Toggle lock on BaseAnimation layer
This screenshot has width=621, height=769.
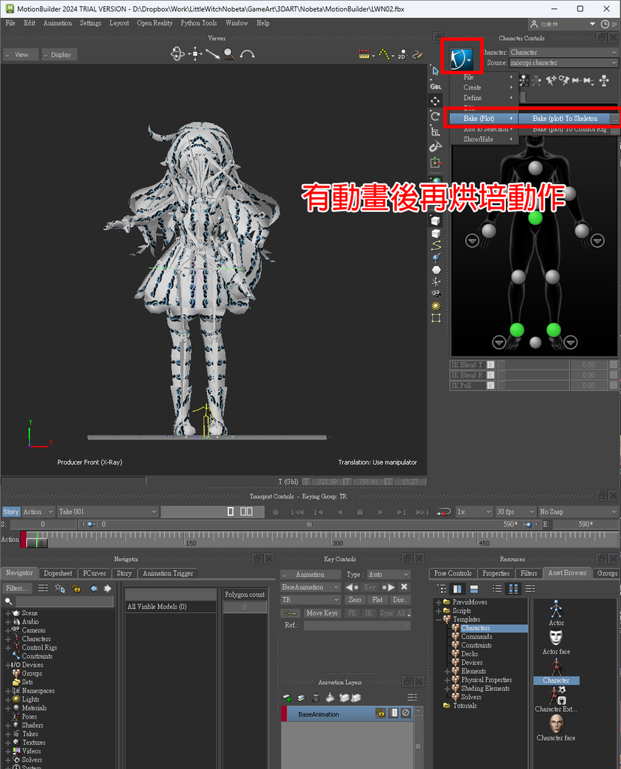point(380,713)
